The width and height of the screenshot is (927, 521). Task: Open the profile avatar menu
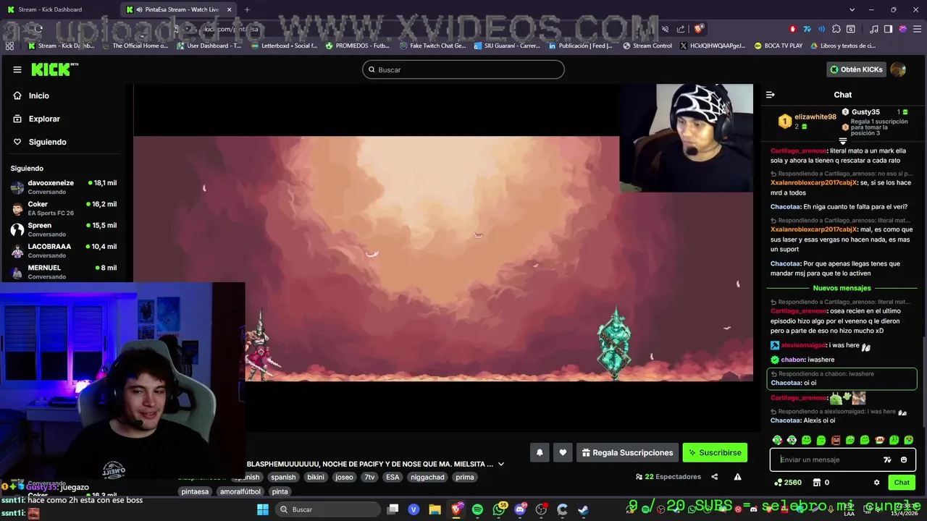pyautogui.click(x=898, y=69)
